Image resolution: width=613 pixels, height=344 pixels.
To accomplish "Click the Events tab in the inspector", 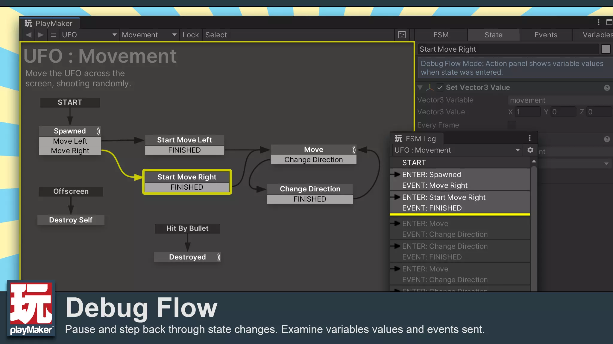I will (546, 34).
